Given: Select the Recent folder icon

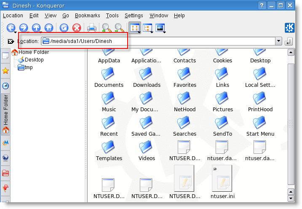Looking at the screenshot, I should pyautogui.click(x=108, y=123).
